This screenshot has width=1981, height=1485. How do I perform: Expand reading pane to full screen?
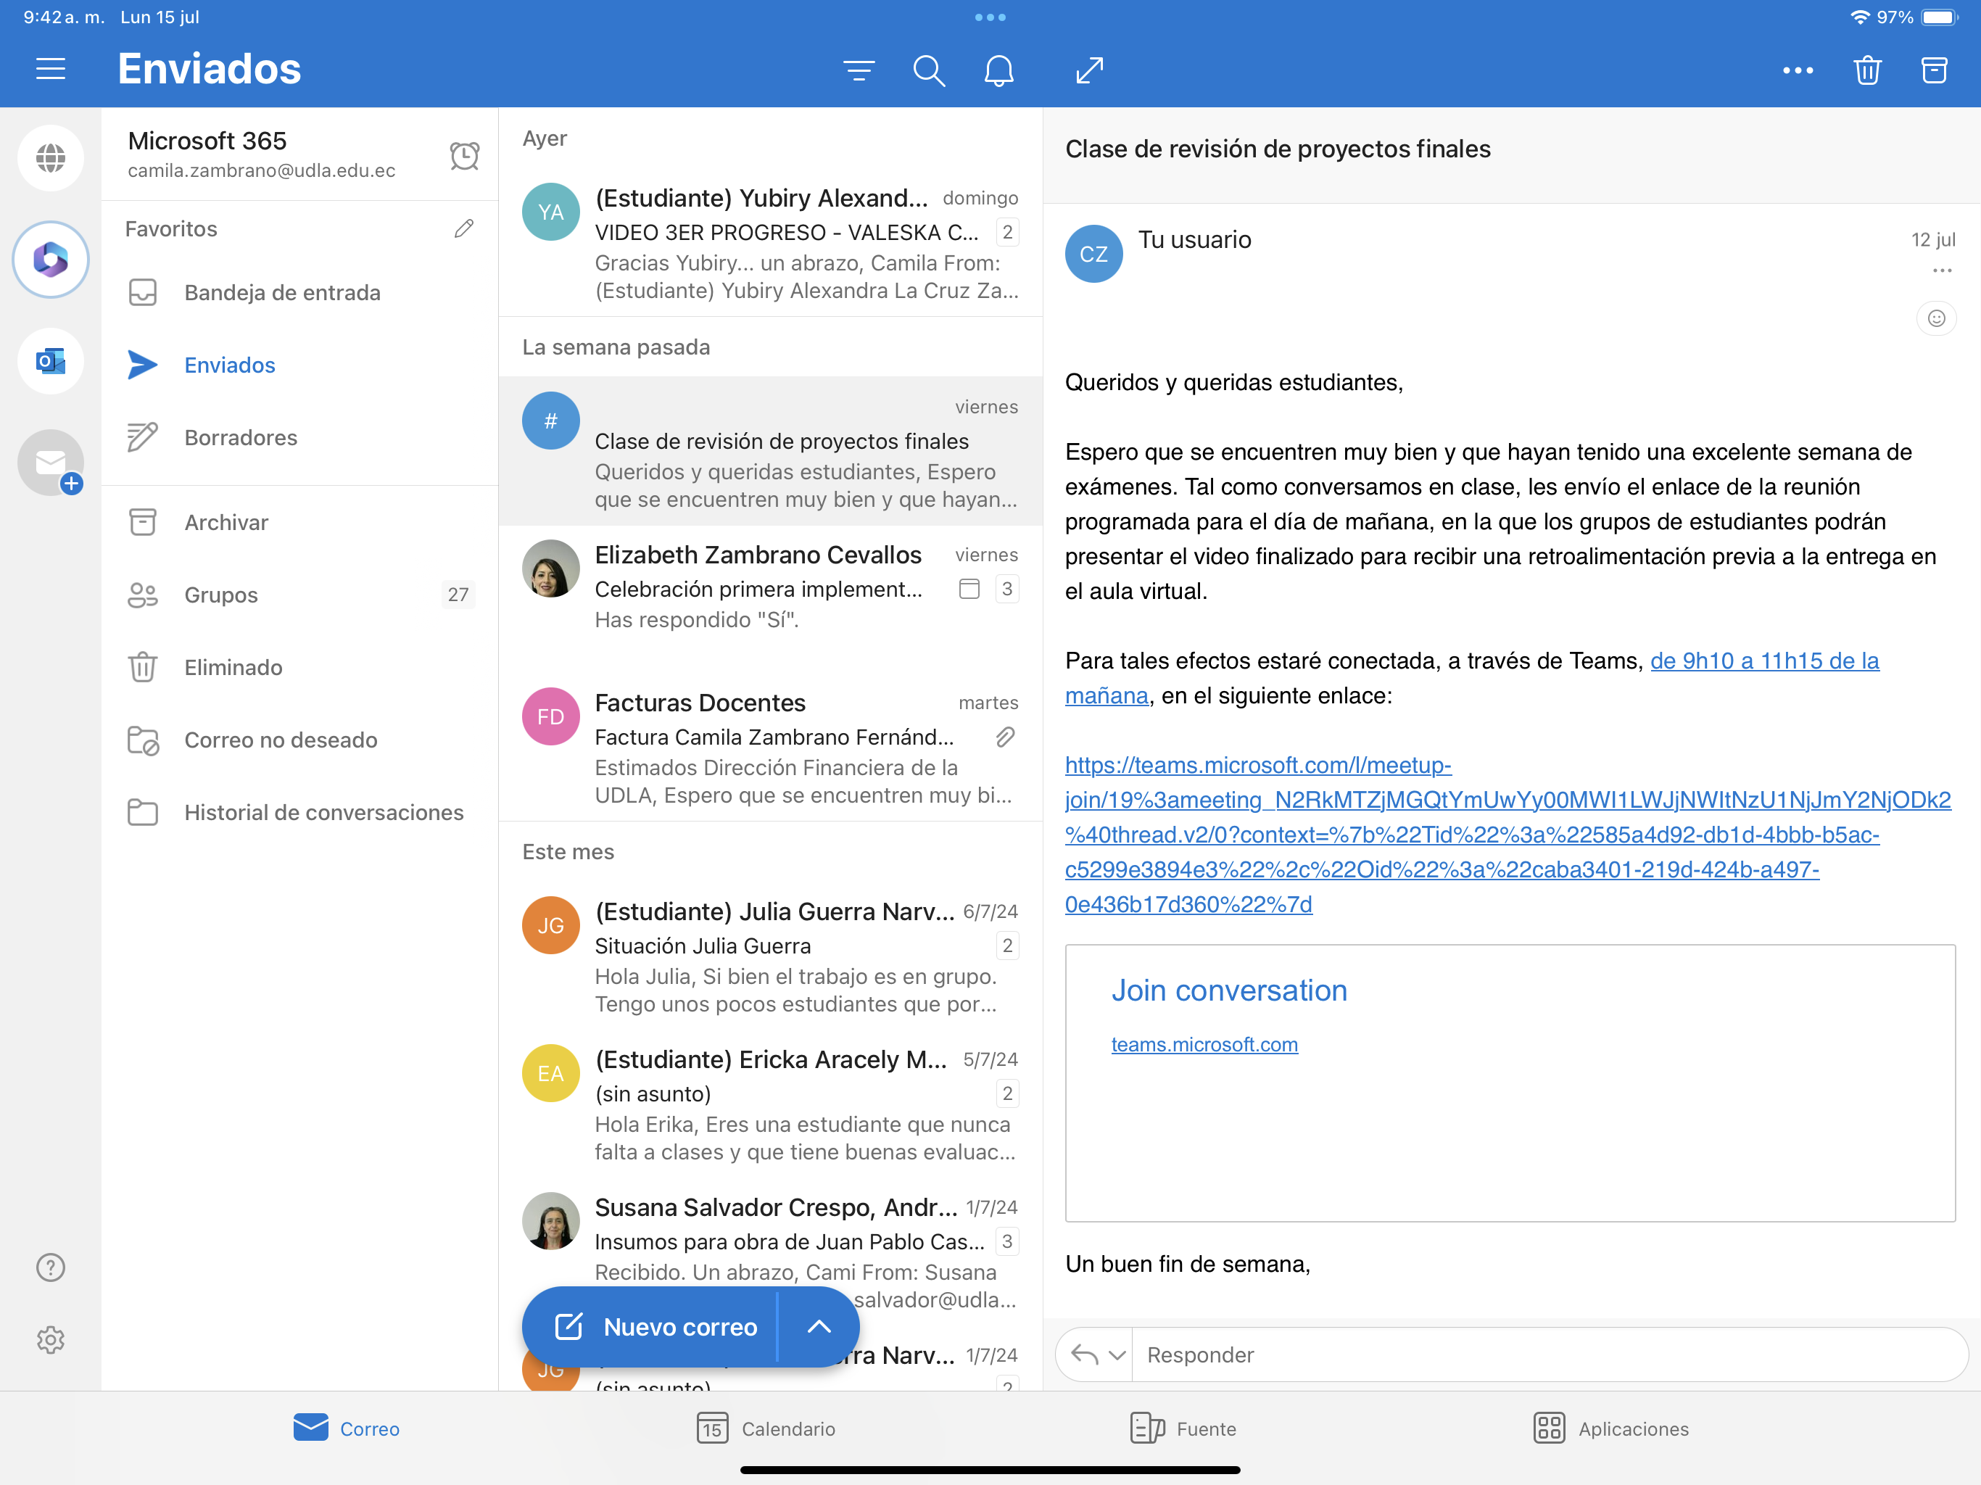click(x=1089, y=70)
